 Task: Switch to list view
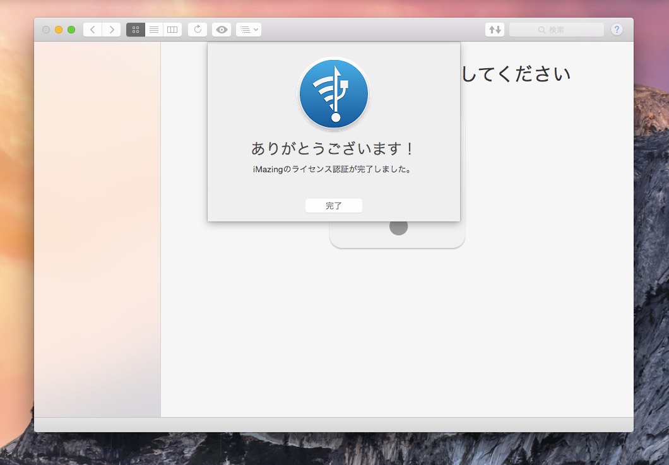(x=154, y=30)
